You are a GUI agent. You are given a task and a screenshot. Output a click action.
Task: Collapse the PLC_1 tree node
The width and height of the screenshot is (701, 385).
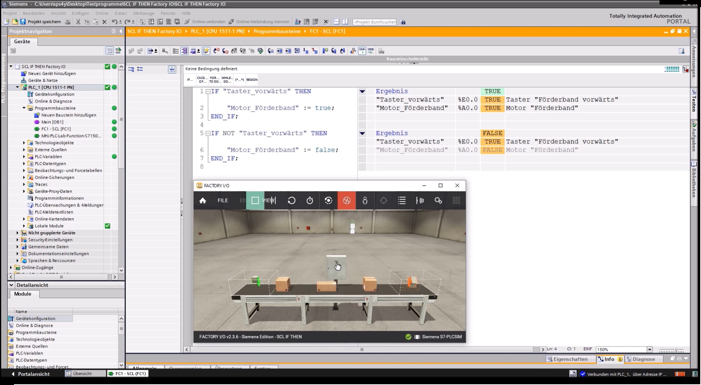point(17,87)
